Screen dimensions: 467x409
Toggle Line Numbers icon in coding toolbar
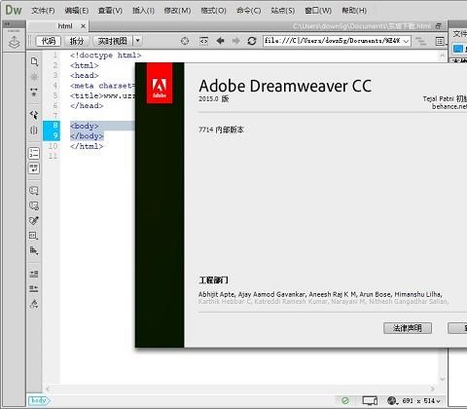pyautogui.click(x=34, y=153)
